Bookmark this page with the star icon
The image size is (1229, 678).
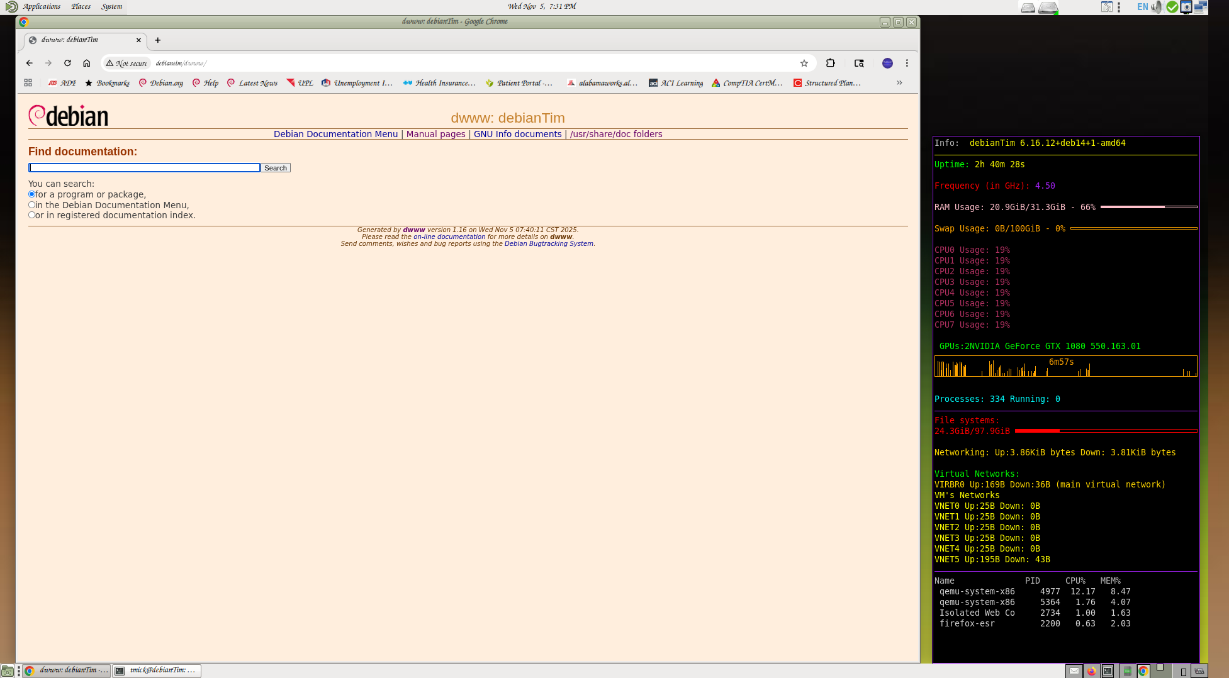(804, 63)
